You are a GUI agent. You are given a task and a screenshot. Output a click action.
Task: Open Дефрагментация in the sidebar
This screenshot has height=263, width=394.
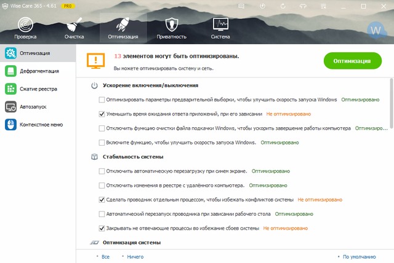tap(38, 71)
